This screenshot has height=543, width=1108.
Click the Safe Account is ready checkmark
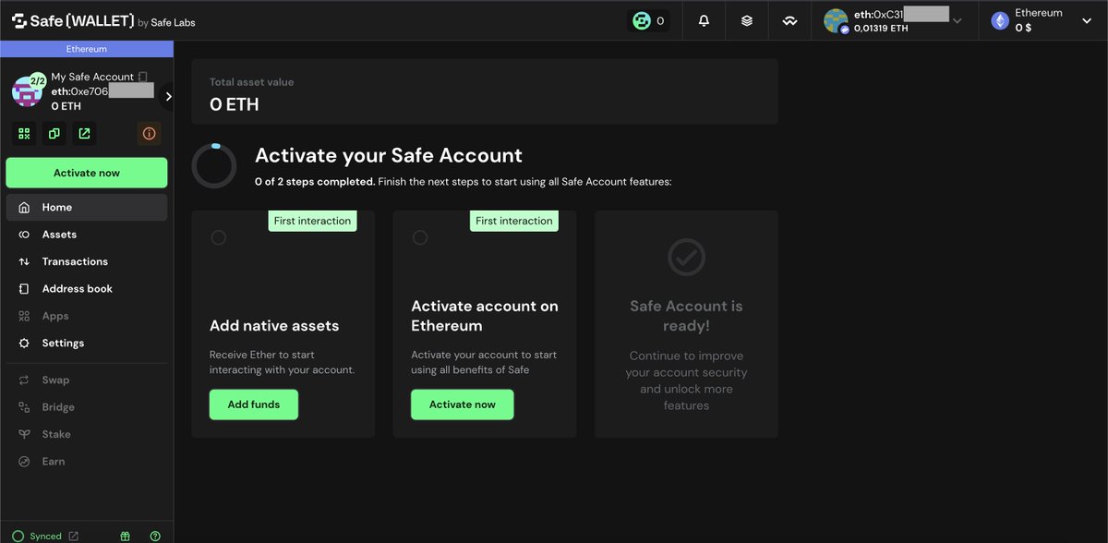(x=686, y=257)
